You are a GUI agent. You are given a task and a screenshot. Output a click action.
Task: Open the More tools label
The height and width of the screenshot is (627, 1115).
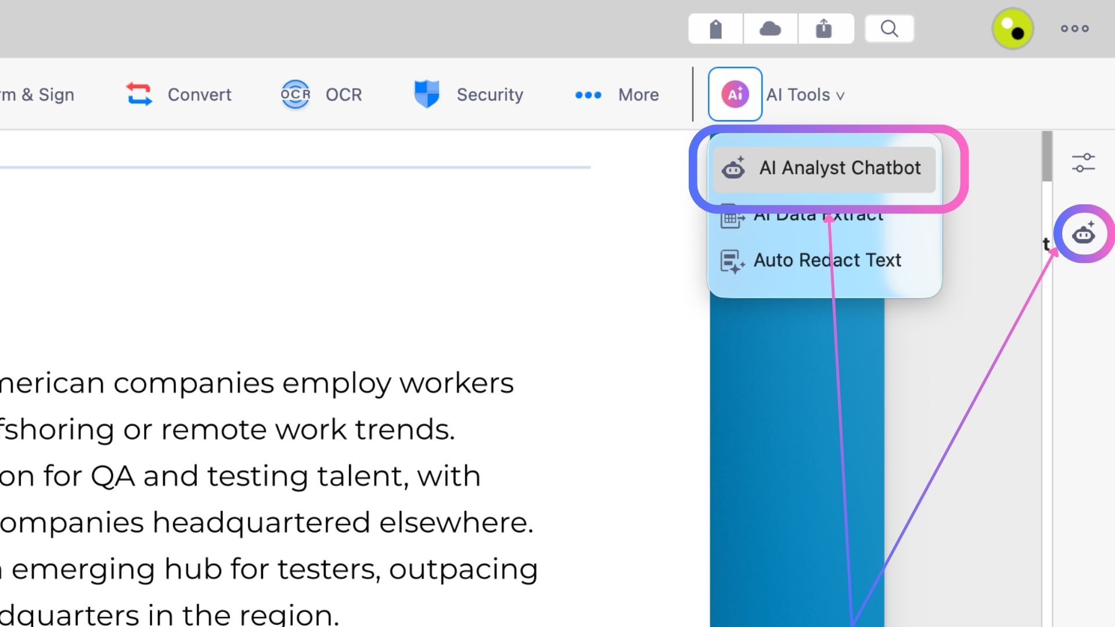[x=638, y=95]
